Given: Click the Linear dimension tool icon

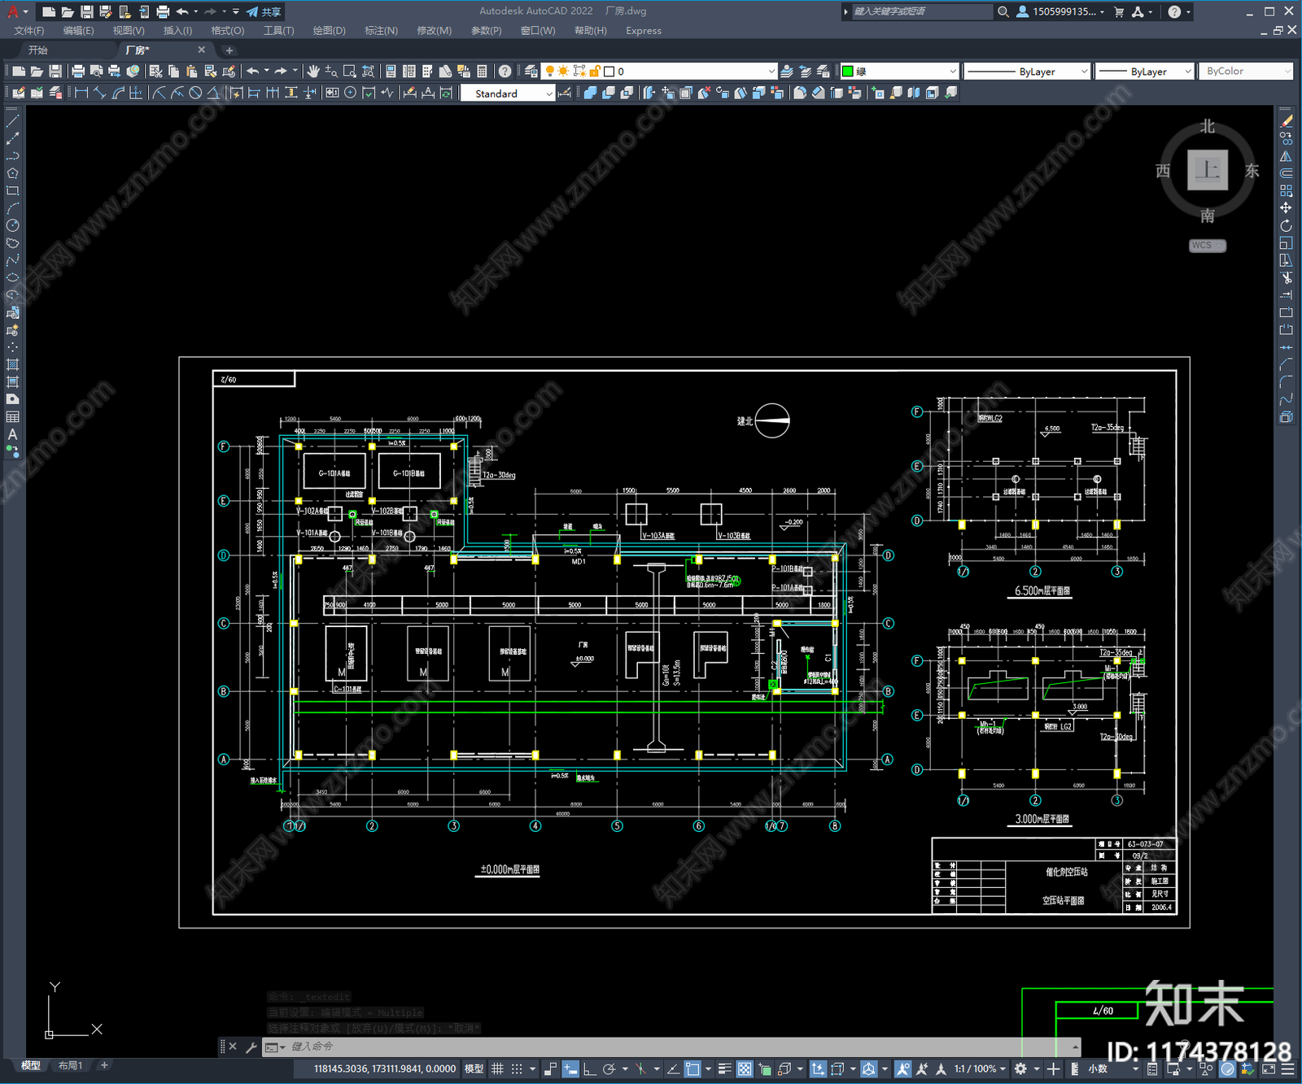Looking at the screenshot, I should [x=81, y=93].
